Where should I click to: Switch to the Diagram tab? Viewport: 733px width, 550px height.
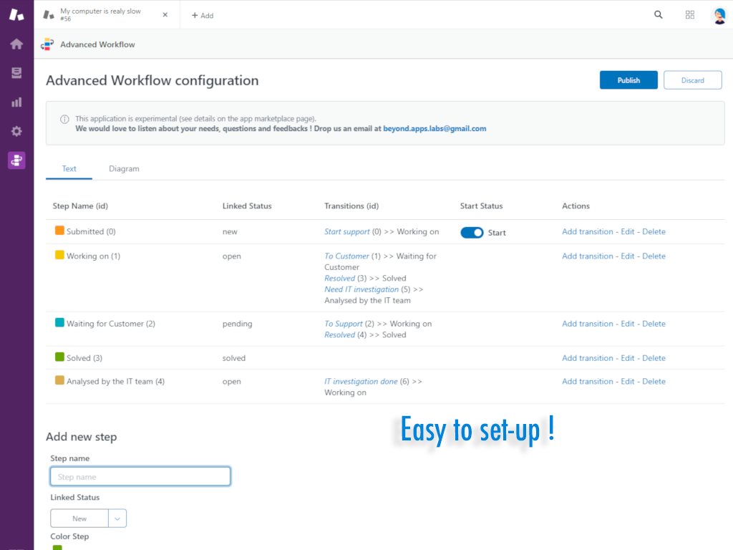(124, 168)
